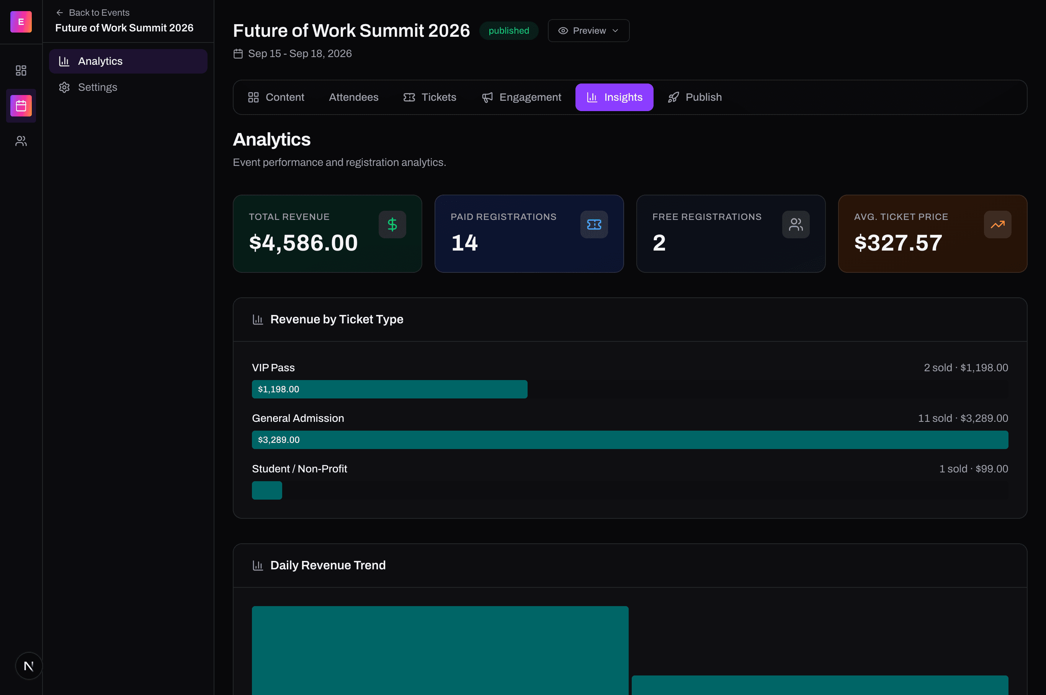Open the Tickets tab
1046x695 pixels.
pos(430,97)
